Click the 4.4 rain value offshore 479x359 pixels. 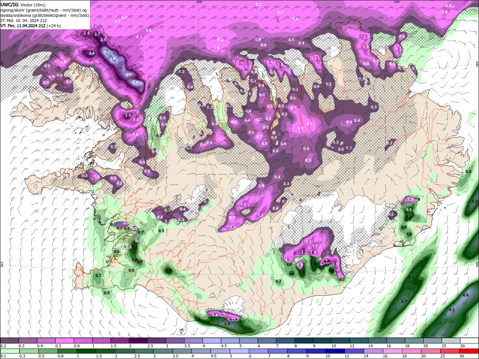click(x=466, y=295)
